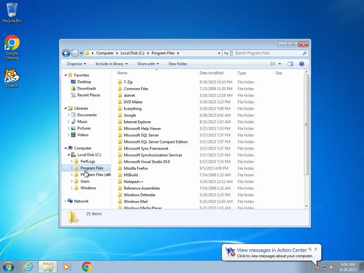This screenshot has width=364, height=273.
Task: Select the Windows Defender folder
Action: pos(140,195)
